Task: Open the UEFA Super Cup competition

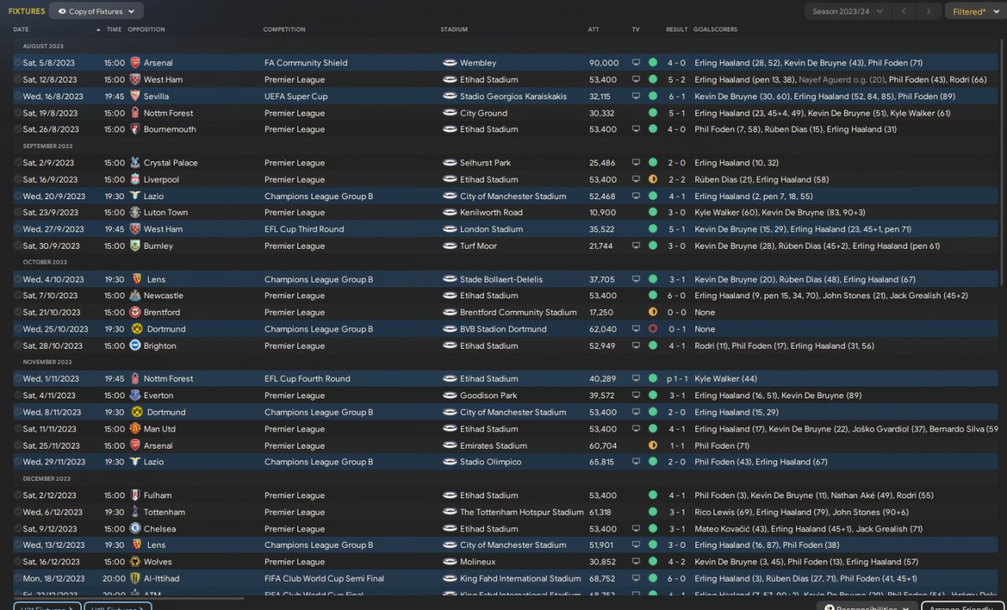Action: pyautogui.click(x=296, y=96)
